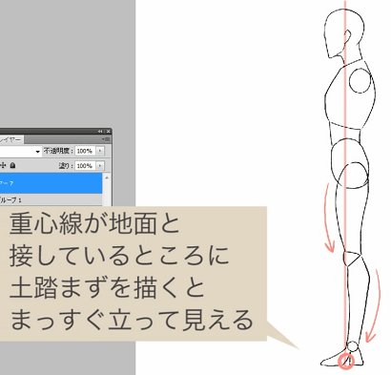391x375 pixels.
Task: Open the opacity slider arrow next to 不透明度
Action: tap(100, 151)
